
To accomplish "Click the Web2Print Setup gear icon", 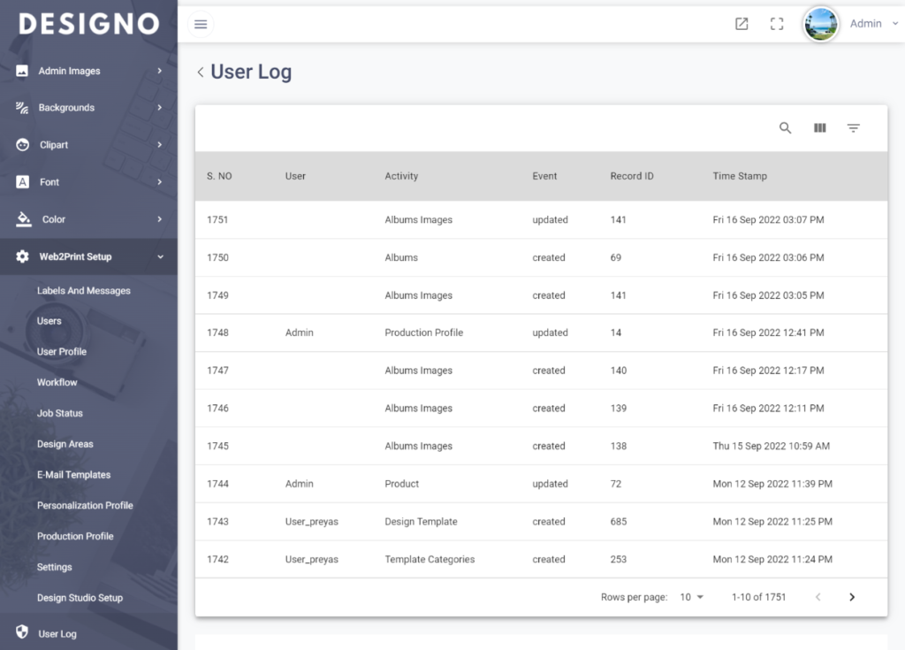I will click(x=22, y=256).
